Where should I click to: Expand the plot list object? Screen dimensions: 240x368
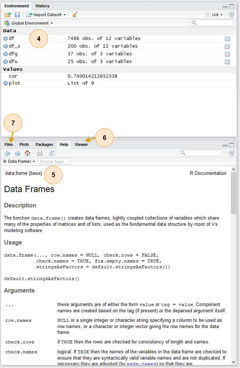[5, 83]
